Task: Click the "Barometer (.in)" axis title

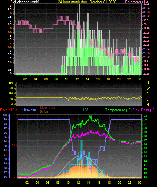Action: 136,2
